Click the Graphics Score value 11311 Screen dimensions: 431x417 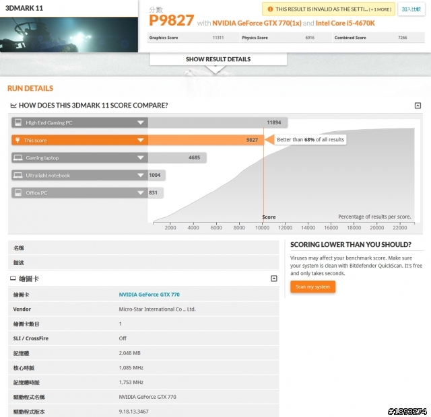coord(218,38)
